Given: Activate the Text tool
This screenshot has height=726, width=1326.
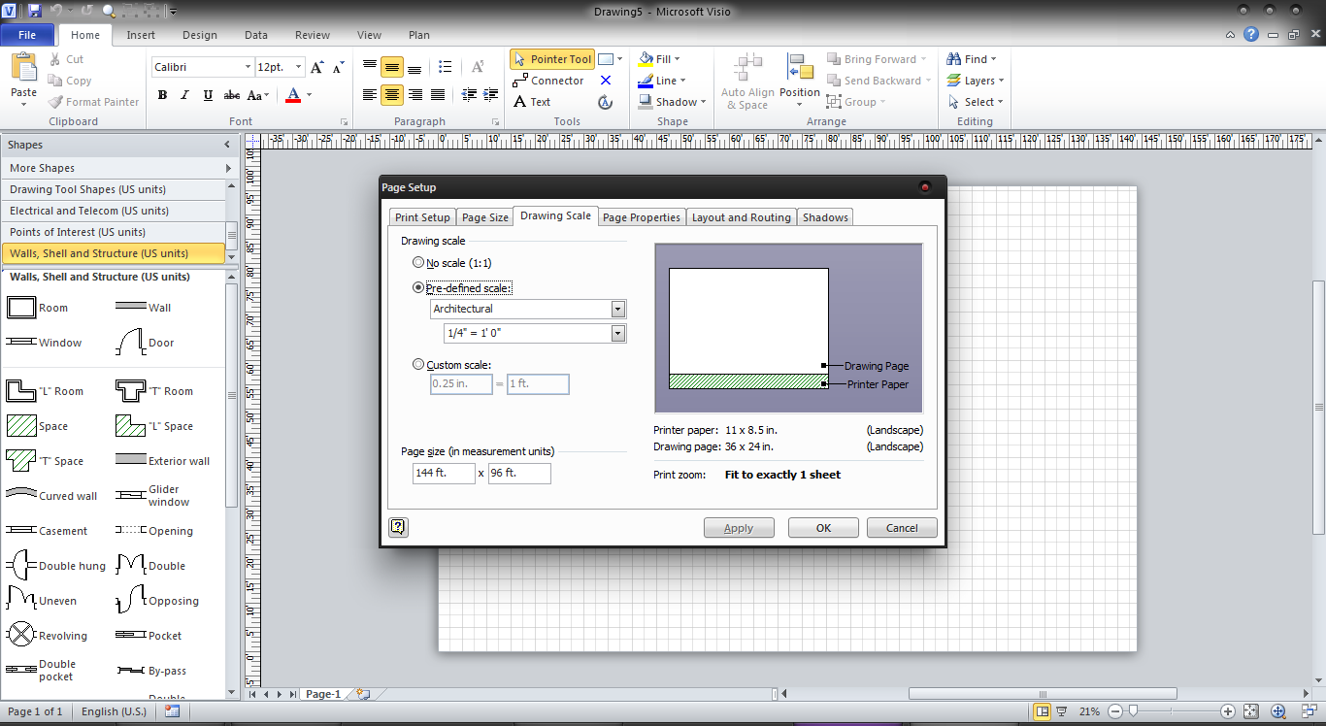Looking at the screenshot, I should [x=532, y=102].
